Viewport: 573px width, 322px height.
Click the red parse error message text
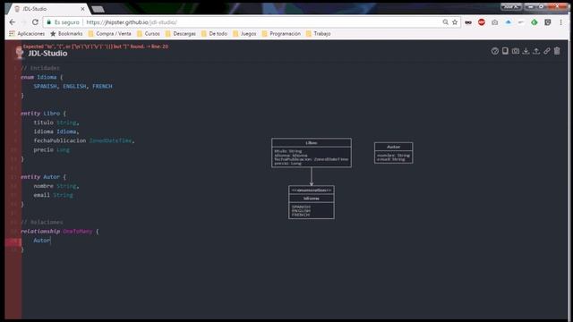(96, 47)
